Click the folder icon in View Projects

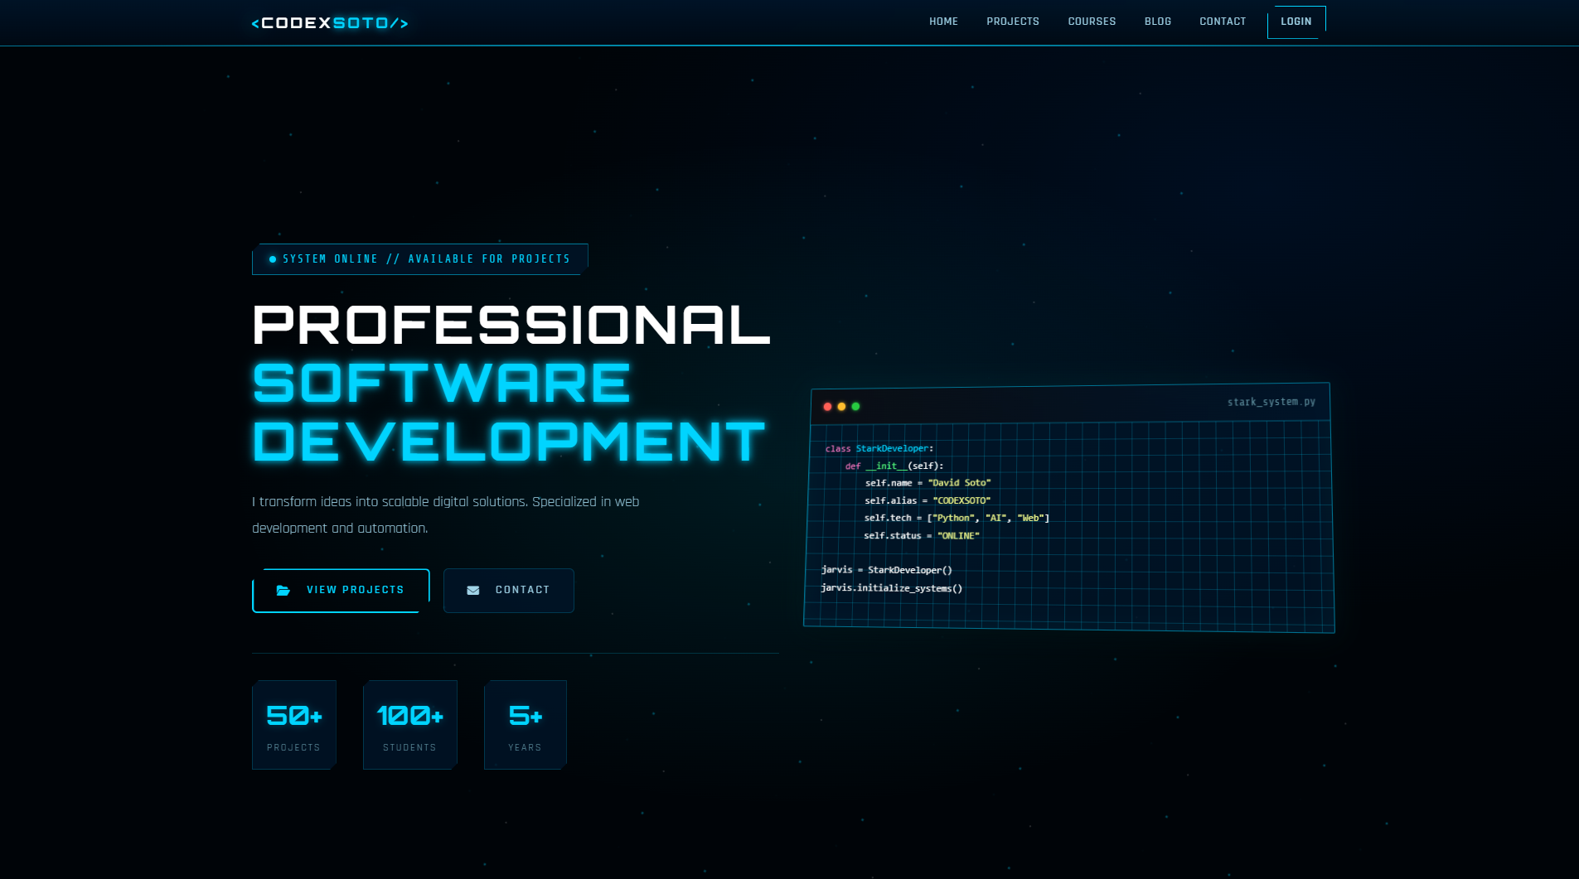[283, 591]
